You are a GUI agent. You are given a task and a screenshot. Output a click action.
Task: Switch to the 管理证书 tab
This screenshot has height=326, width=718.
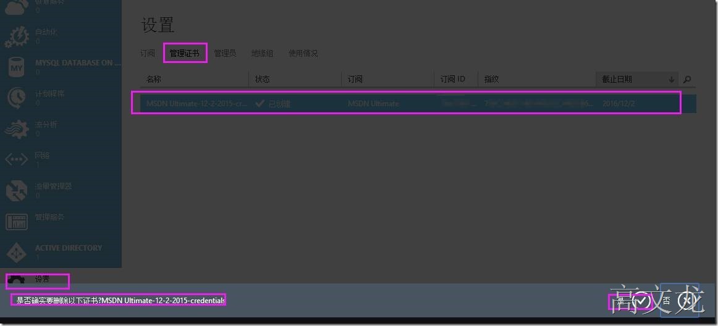coord(185,53)
